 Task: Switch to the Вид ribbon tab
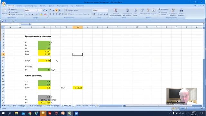coord(72,6)
